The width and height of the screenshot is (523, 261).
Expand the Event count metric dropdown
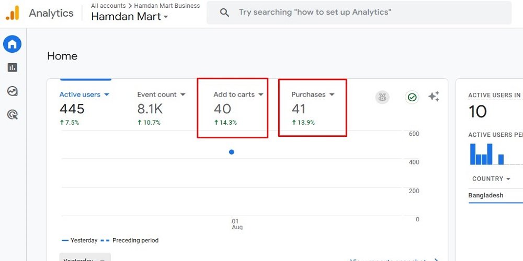(183, 95)
